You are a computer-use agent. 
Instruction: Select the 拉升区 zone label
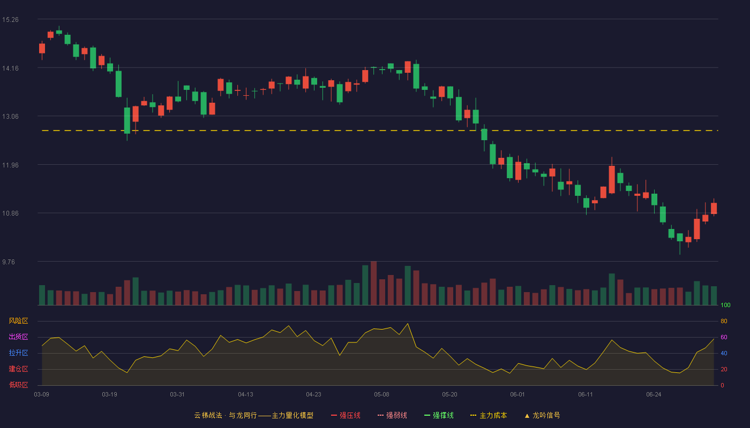(x=18, y=353)
